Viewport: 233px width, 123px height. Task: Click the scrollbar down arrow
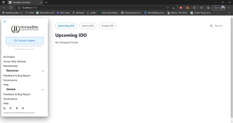232,122
